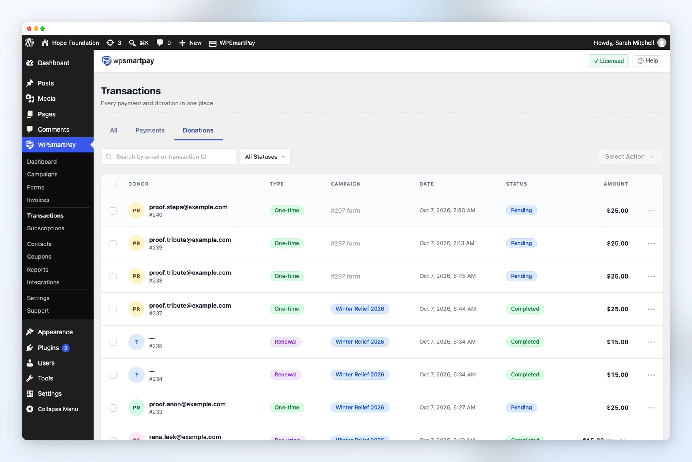This screenshot has width=692, height=462.
Task: Open row actions menu for #238
Action: pyautogui.click(x=651, y=277)
